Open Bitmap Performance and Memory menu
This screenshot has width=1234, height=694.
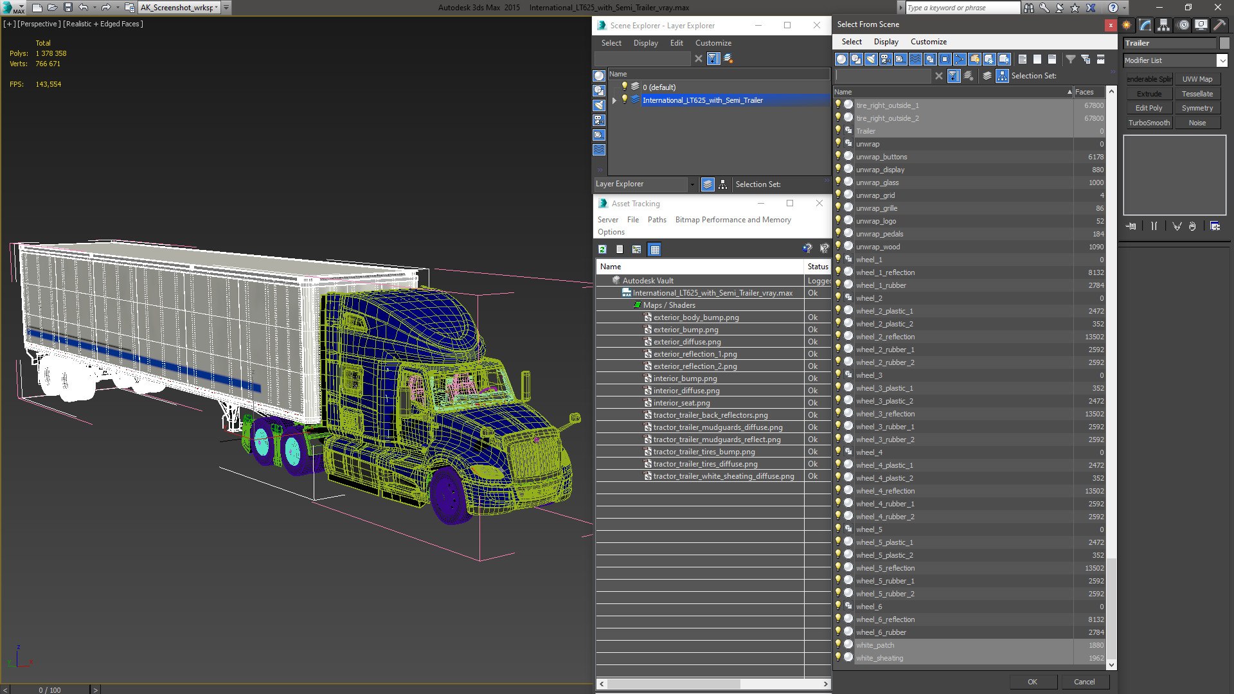point(733,220)
